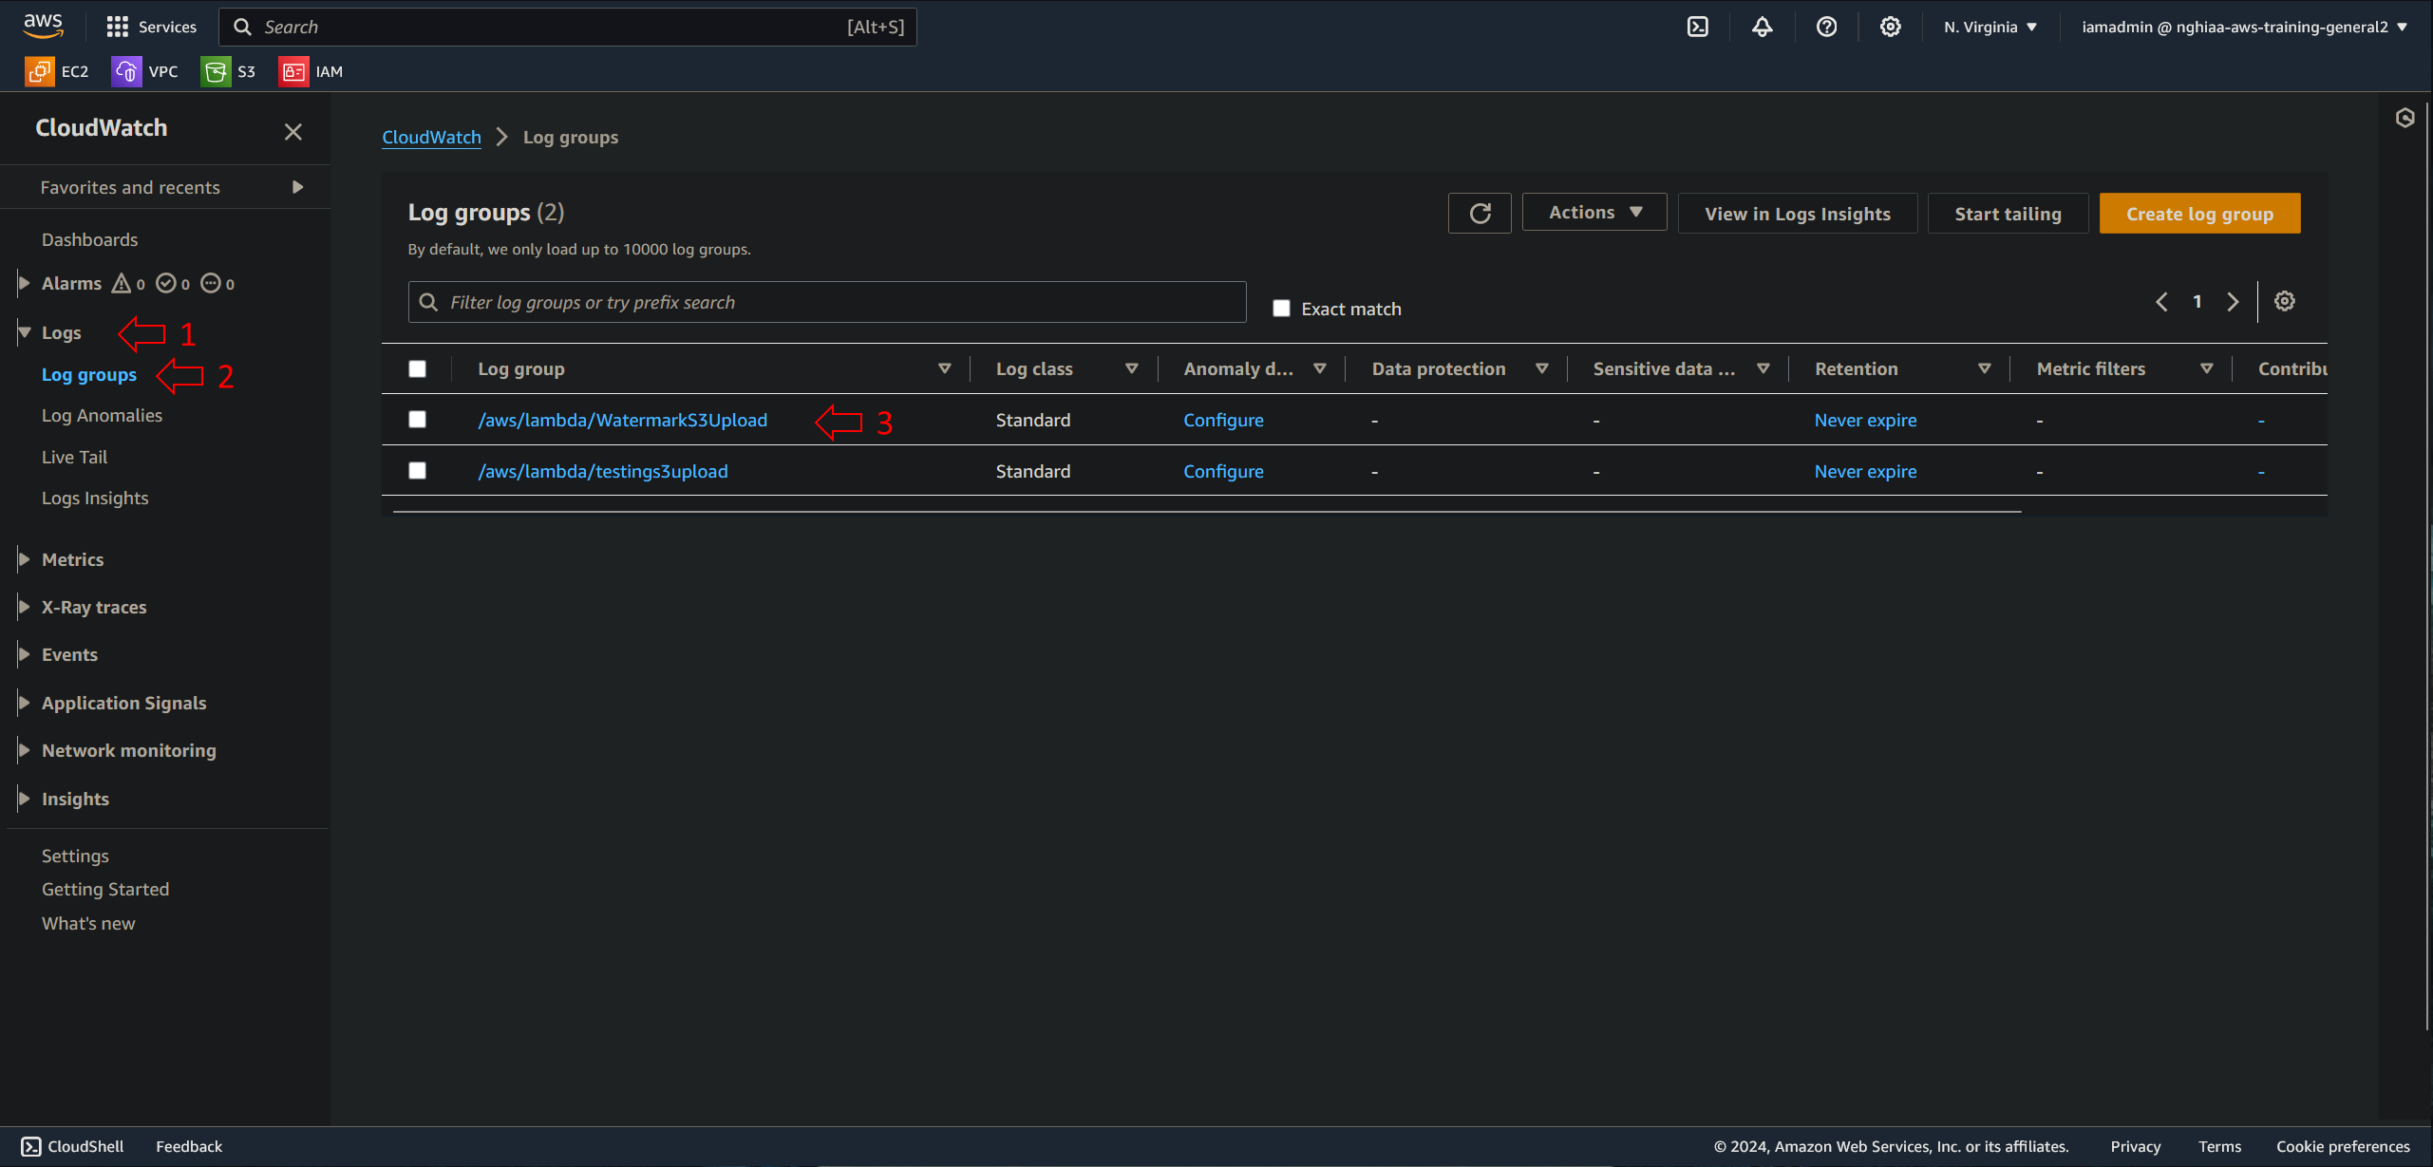Sort by Log class column arrow
Viewport: 2433px width, 1167px height.
(x=1131, y=368)
